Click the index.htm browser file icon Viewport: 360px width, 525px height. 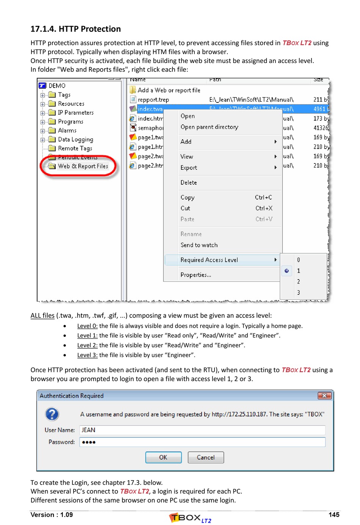[x=133, y=118]
